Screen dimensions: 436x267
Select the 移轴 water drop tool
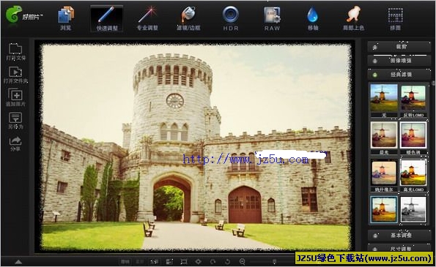pyautogui.click(x=313, y=18)
